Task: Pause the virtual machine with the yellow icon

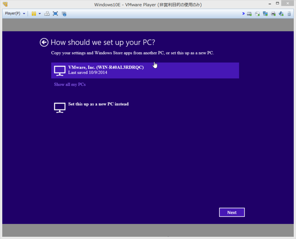Action: (34, 14)
